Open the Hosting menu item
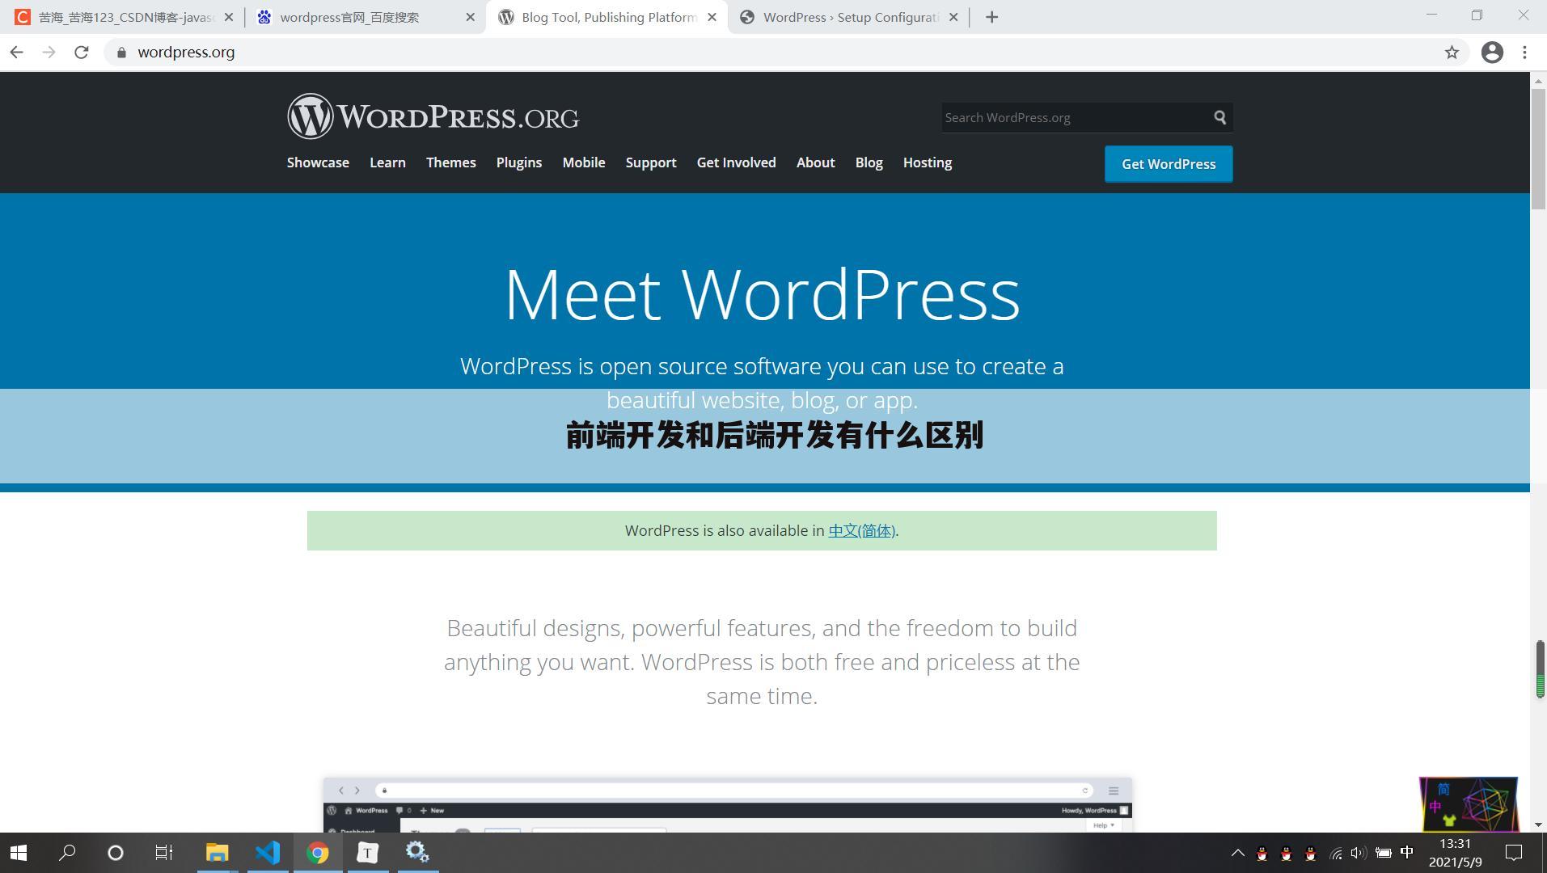The width and height of the screenshot is (1547, 873). (x=928, y=162)
